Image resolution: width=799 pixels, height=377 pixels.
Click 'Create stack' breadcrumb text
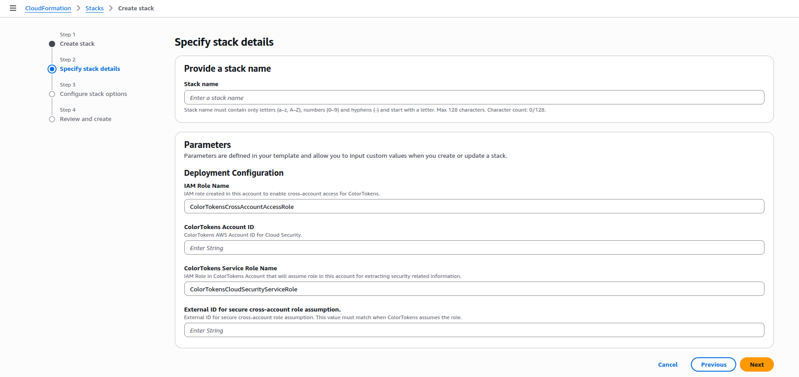[x=136, y=8]
